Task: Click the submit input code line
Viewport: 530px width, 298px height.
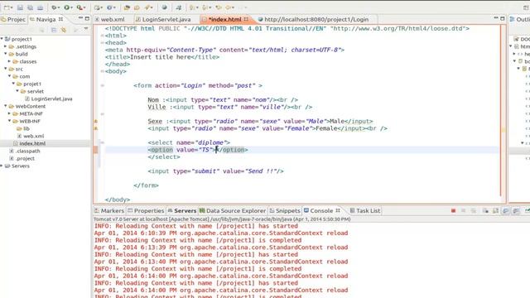Action: click(215, 171)
